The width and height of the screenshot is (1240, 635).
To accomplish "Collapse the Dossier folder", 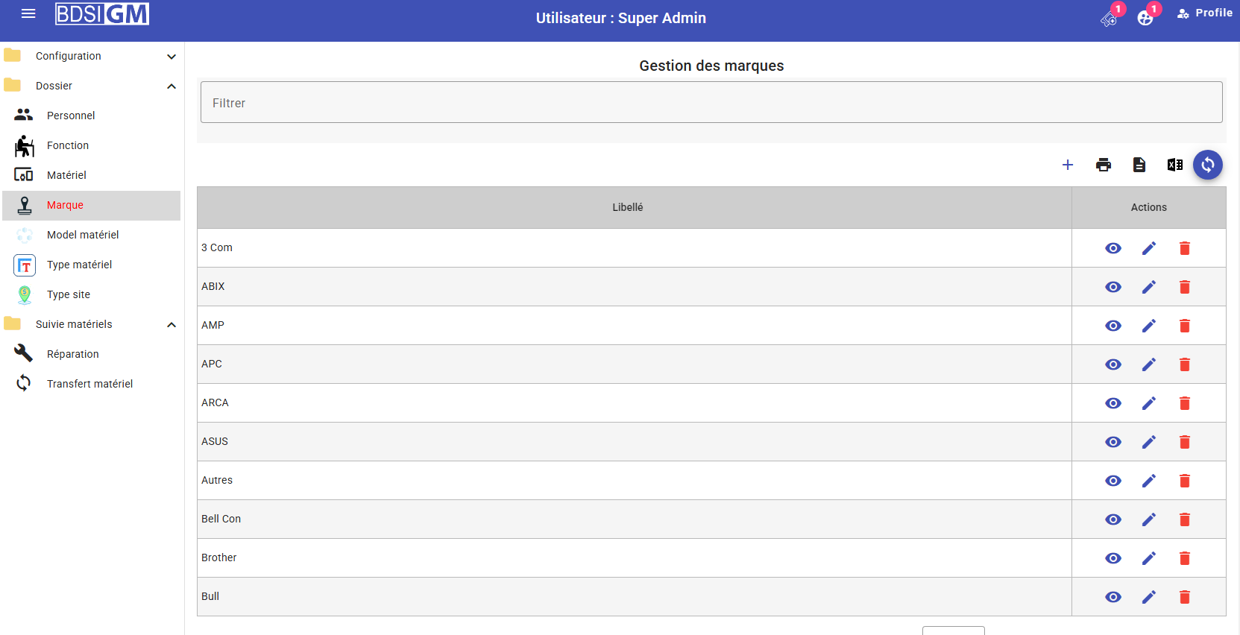I will 91,86.
